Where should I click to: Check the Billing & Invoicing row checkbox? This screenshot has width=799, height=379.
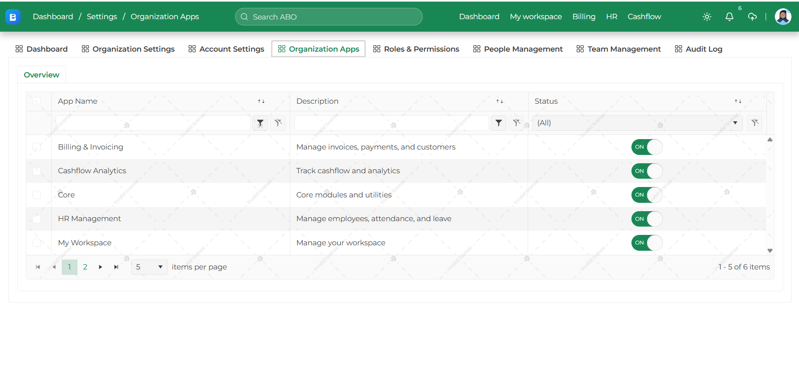coord(37,147)
